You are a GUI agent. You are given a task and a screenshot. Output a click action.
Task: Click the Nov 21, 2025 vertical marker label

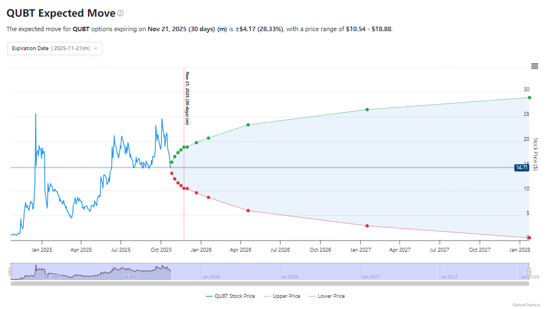[x=188, y=98]
